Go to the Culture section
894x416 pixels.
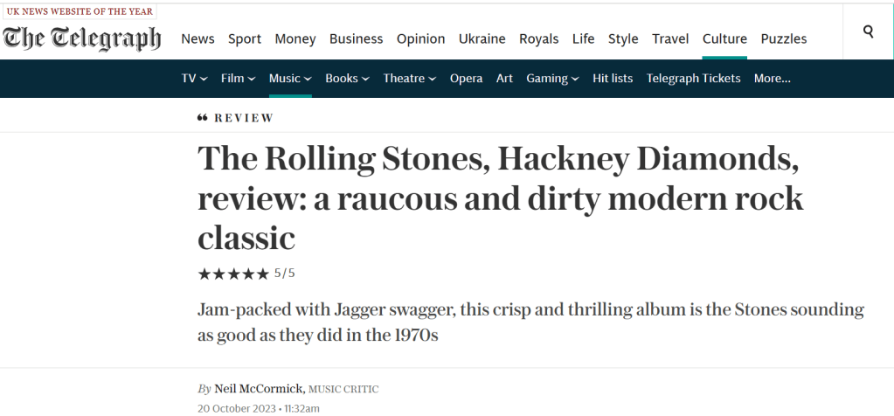coord(724,38)
